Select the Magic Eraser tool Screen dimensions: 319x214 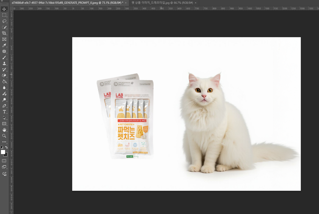[4, 76]
